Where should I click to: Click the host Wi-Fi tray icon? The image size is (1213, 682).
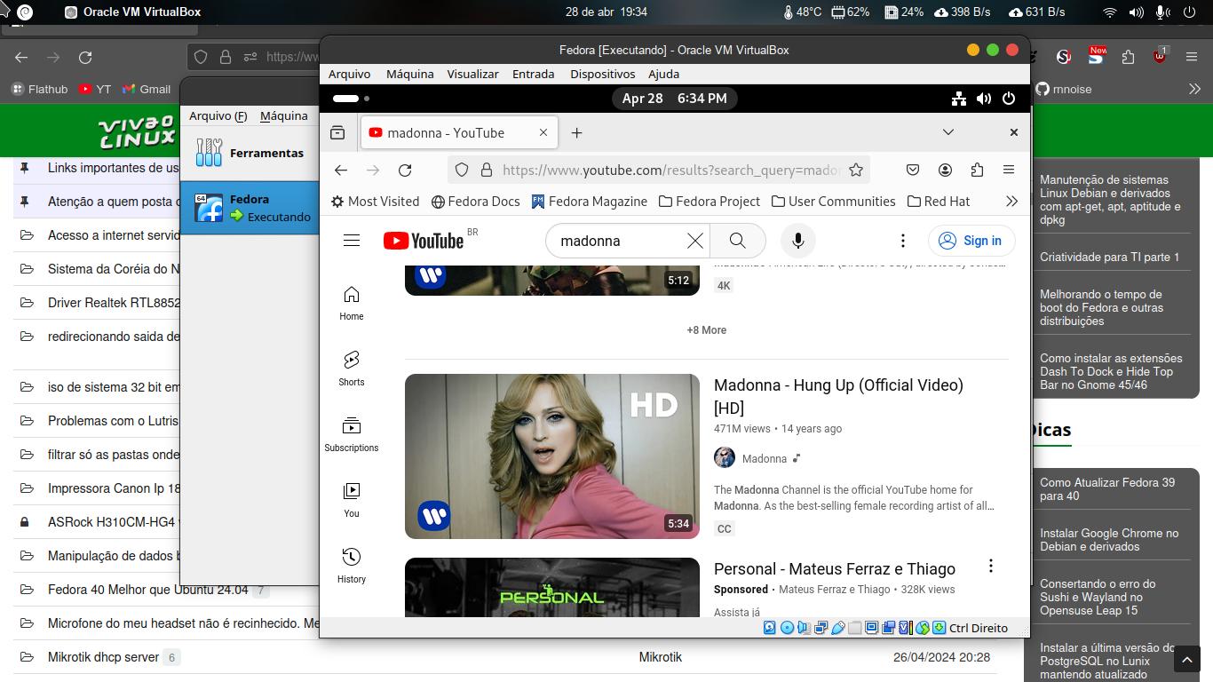1110,12
